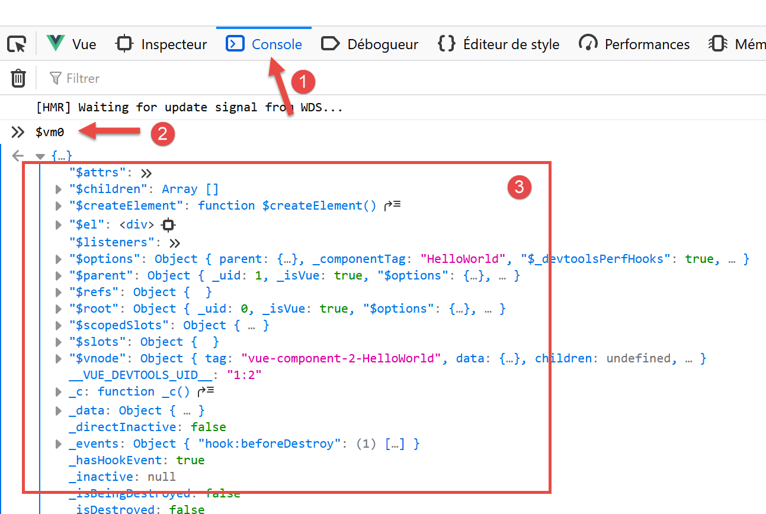Jump to $createElement function definition icon
Image resolution: width=766 pixels, height=514 pixels.
(392, 205)
